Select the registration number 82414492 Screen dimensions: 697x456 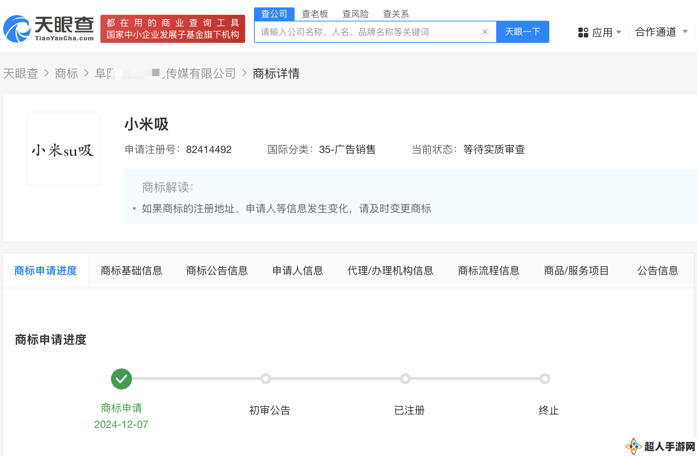tap(209, 149)
